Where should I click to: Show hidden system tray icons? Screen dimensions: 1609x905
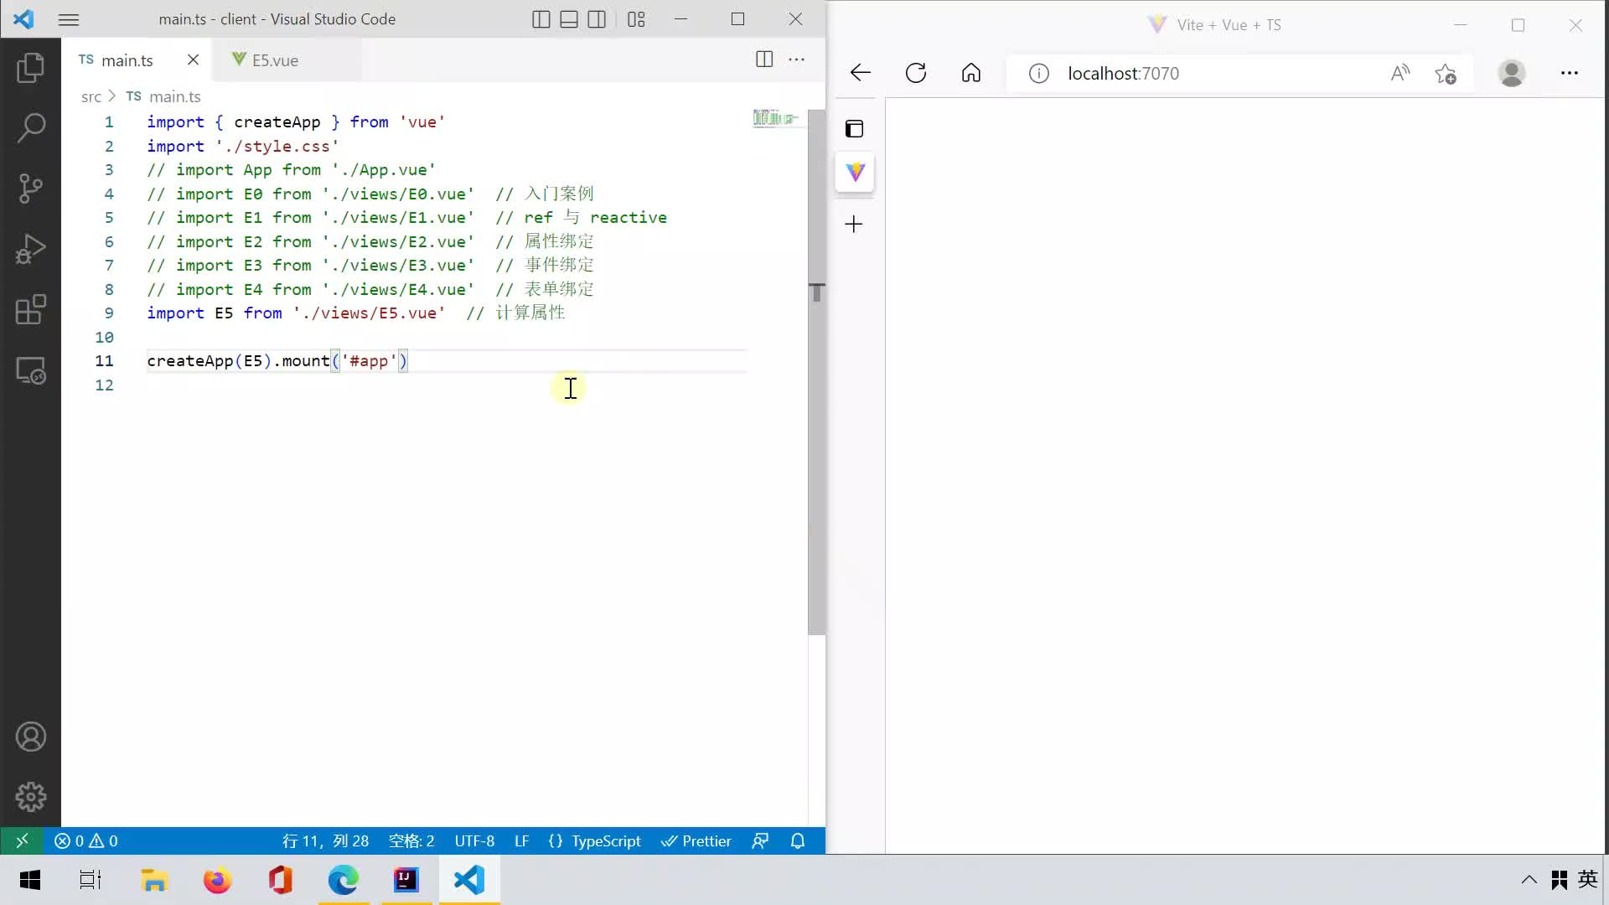click(1529, 880)
